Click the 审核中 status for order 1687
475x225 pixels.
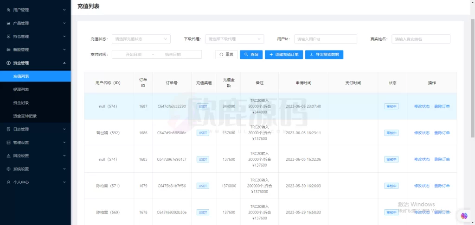391,106
